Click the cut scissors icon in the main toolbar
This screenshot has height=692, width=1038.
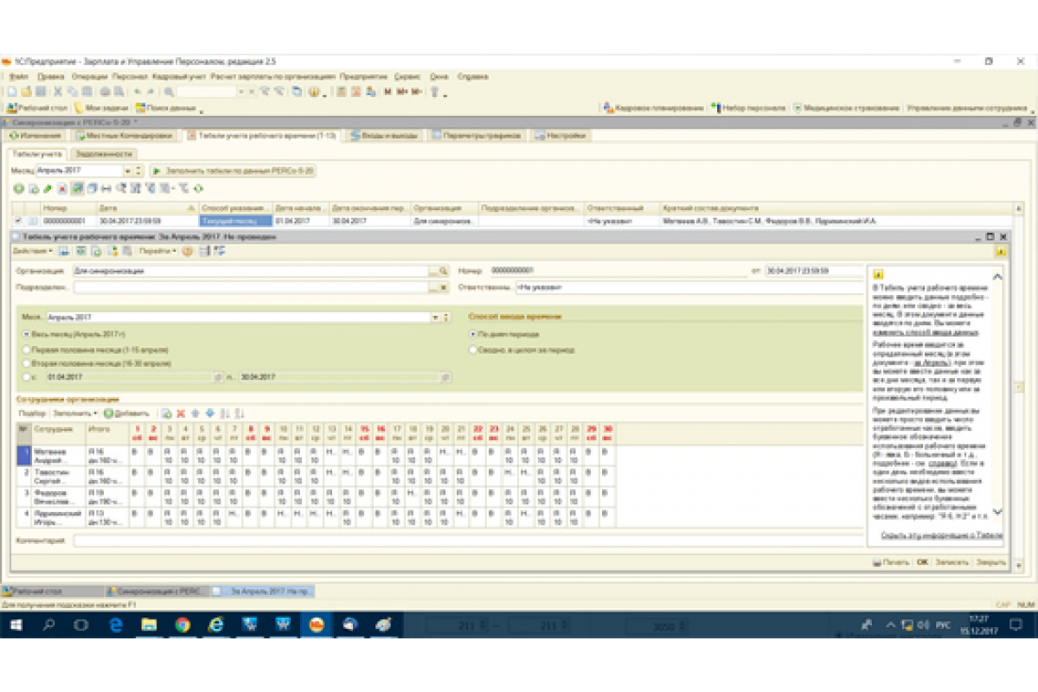point(58,92)
